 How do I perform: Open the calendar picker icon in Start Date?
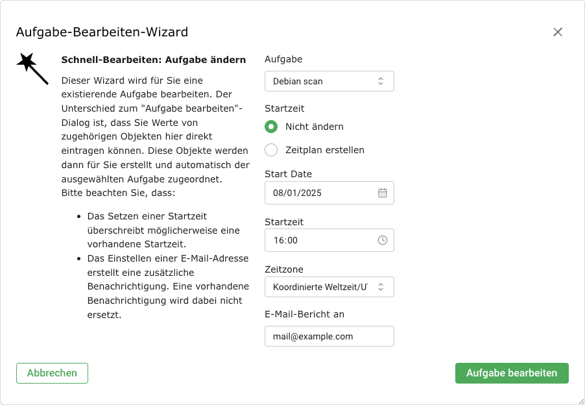[x=383, y=193]
